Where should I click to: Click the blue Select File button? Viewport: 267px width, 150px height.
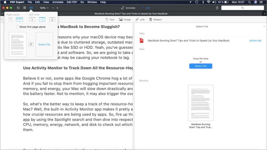[201, 66]
